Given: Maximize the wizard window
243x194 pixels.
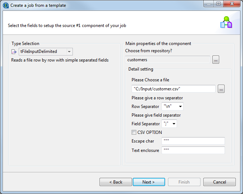Looking at the screenshot, I should click(x=218, y=5).
